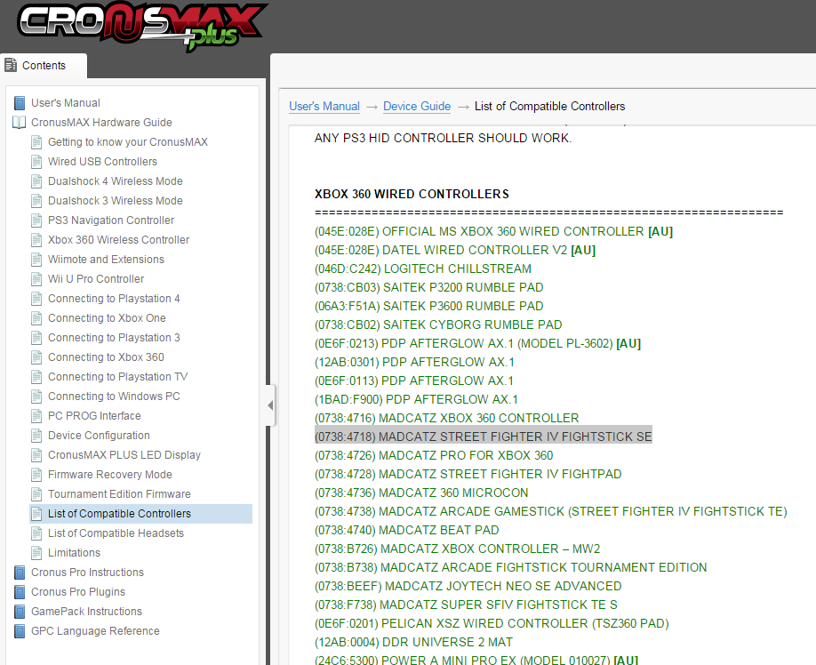
Task: Click the XBOX 360 WIRED CONTROLLERS heading
Action: (412, 194)
